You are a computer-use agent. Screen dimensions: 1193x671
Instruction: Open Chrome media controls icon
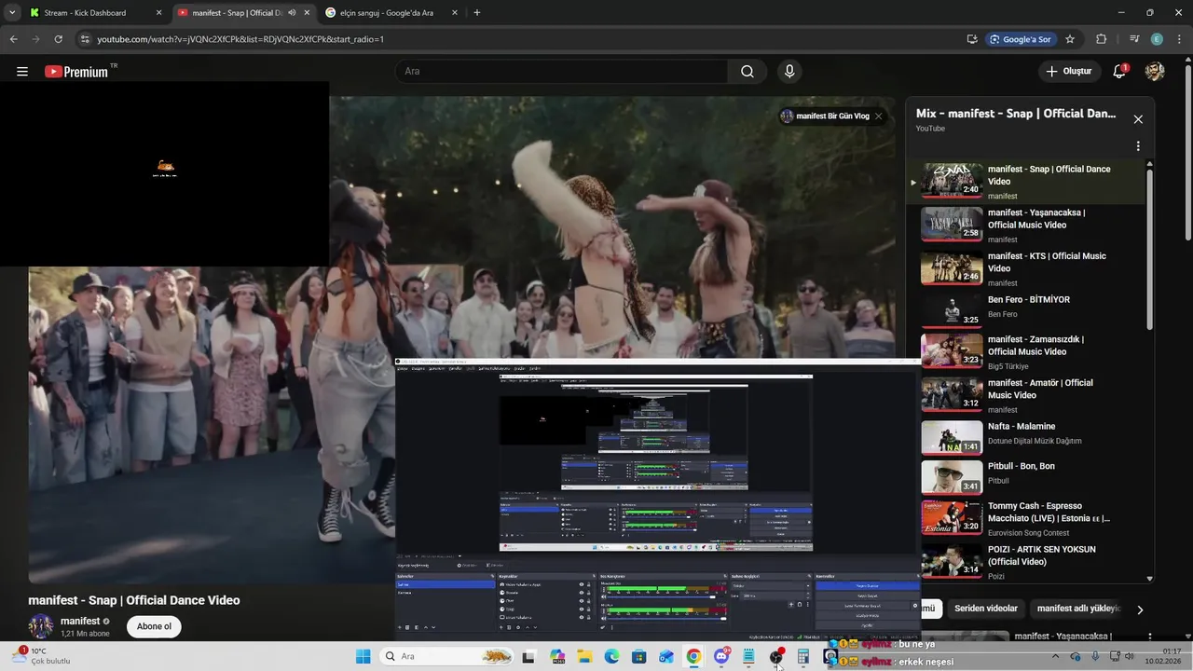[x=1134, y=39]
